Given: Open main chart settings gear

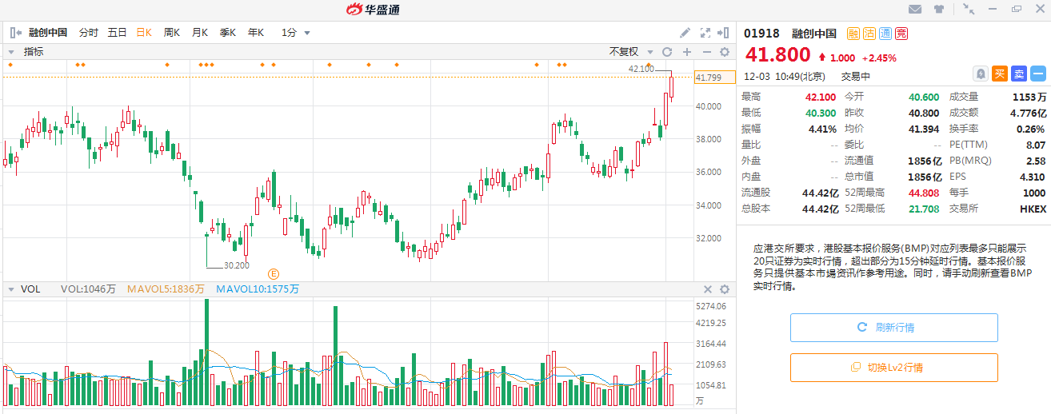Looking at the screenshot, I should 725,52.
